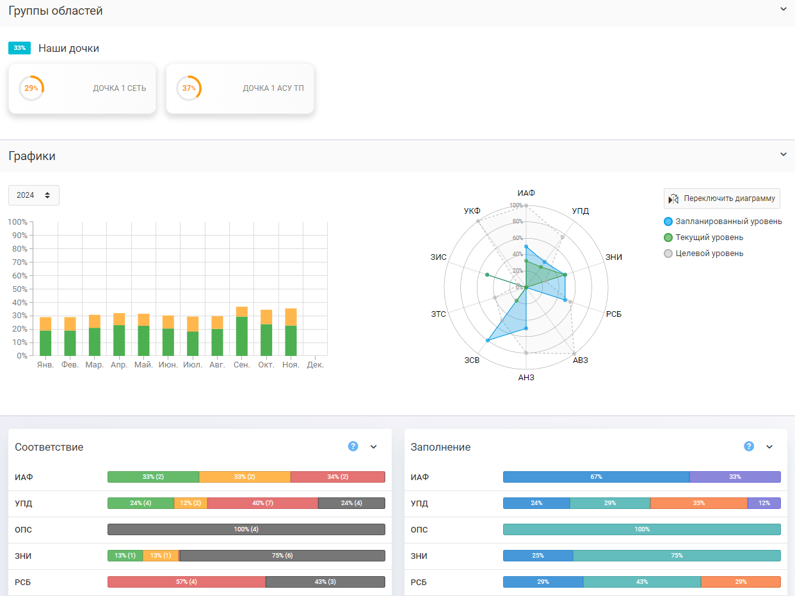Image resolution: width=795 pixels, height=596 pixels.
Task: Click the switch-diagram icon on Переключить диаграмму
Action: click(673, 198)
